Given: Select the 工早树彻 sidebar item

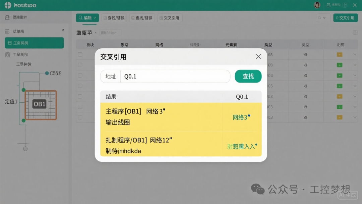Looking at the screenshot, I should click(x=20, y=55).
